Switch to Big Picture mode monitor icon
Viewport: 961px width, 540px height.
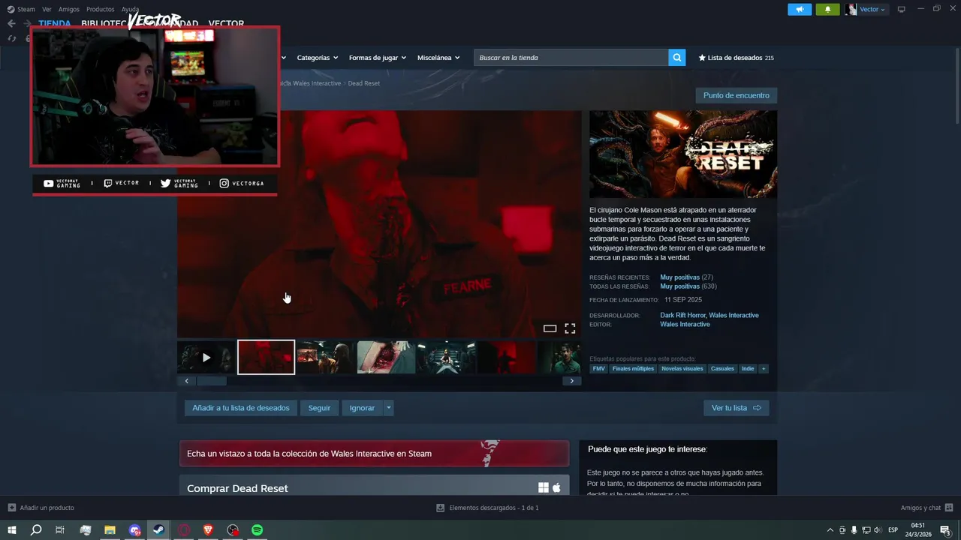pos(902,9)
